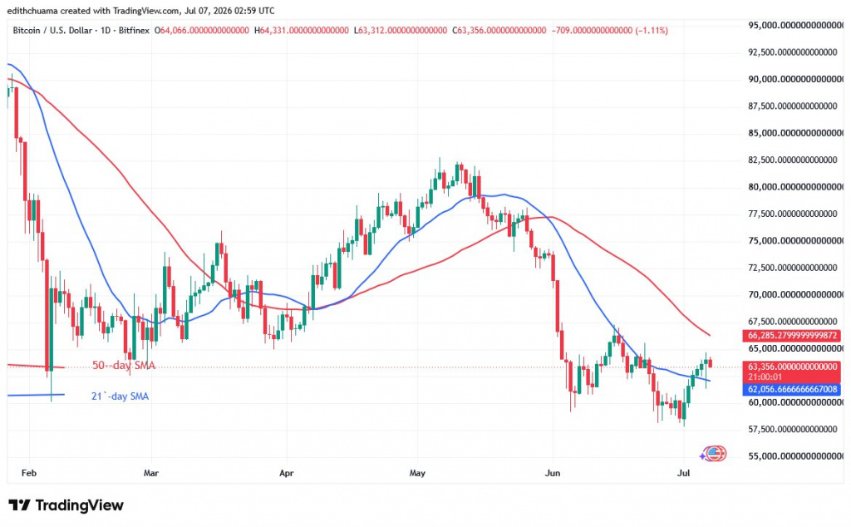
Task: Click the May label on time axis
Action: click(x=417, y=473)
